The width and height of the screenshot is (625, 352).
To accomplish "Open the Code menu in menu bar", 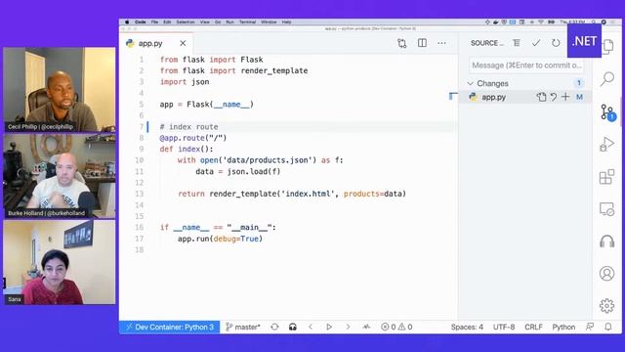I will (x=141, y=22).
